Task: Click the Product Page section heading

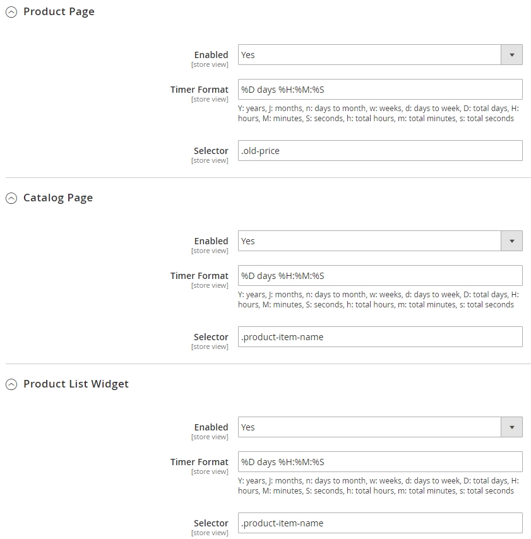Action: click(59, 12)
